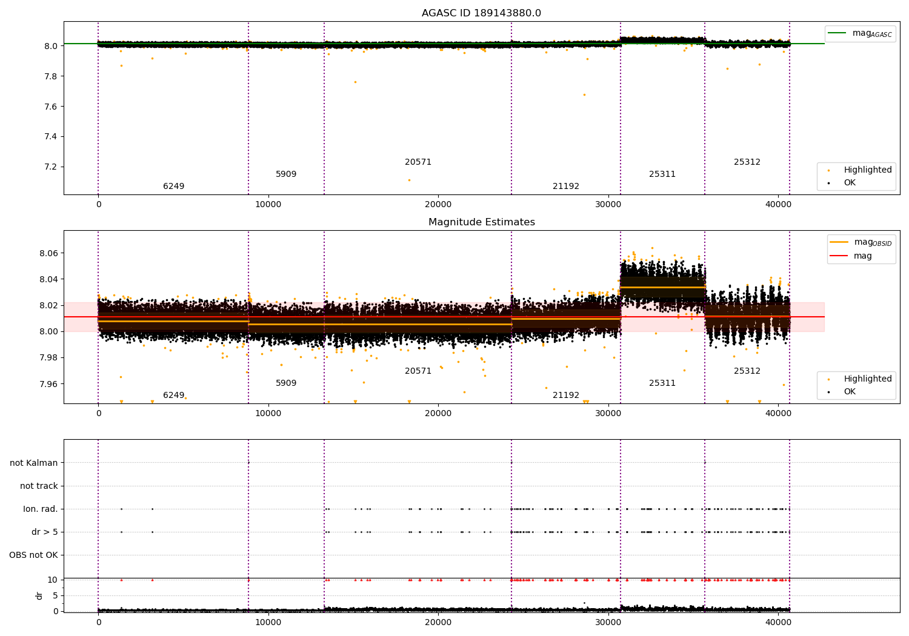
Task: Click 'OK' in the Magnitude Estimates legend
Action: (850, 391)
